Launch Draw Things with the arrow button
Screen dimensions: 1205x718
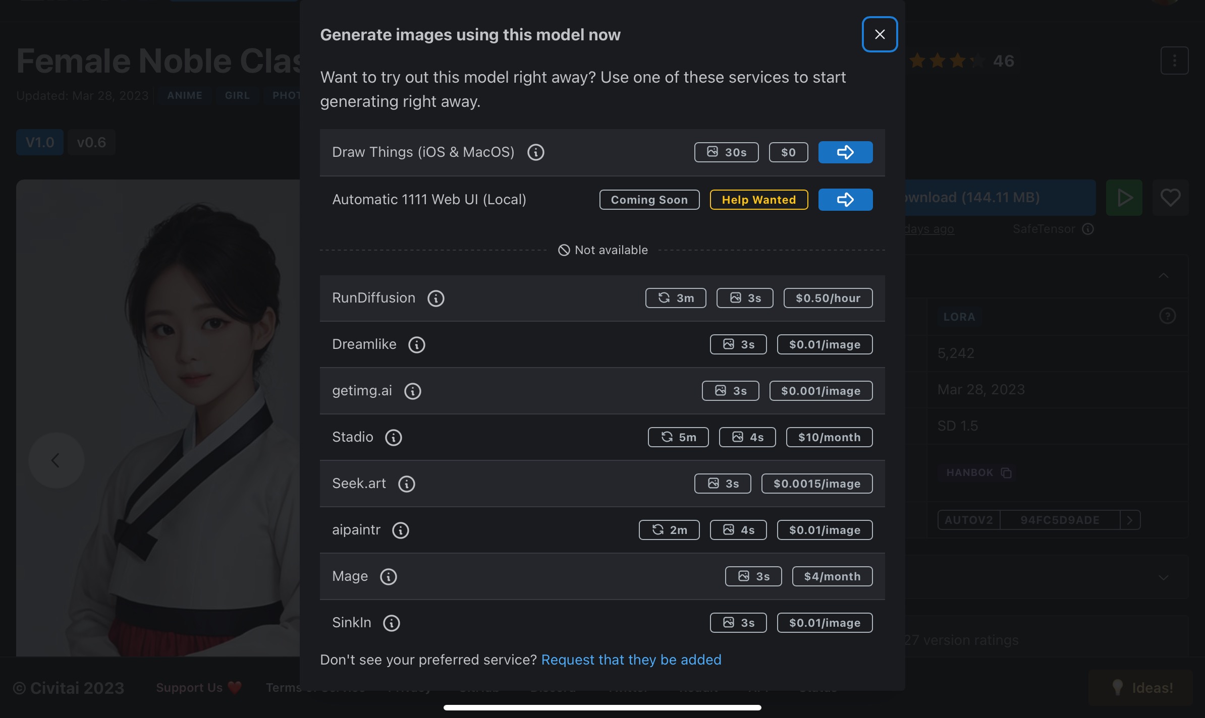(x=845, y=152)
